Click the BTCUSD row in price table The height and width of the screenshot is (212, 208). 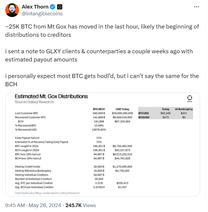(165, 113)
